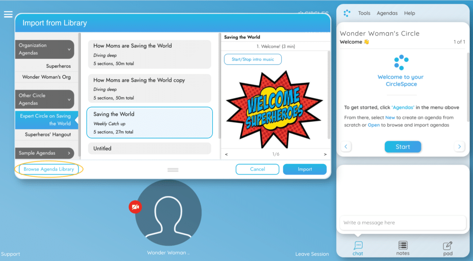The image size is (473, 261).
Task: Click the Browse Agenda Library button
Action: click(49, 169)
